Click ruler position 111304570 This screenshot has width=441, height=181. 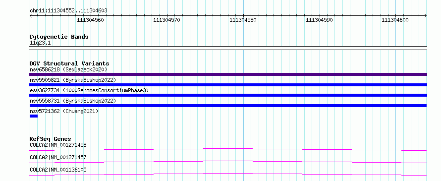pyautogui.click(x=166, y=20)
